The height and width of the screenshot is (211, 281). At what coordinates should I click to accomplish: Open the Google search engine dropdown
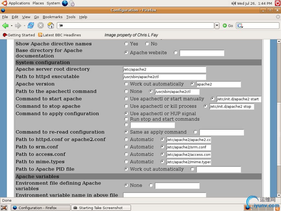240,26
